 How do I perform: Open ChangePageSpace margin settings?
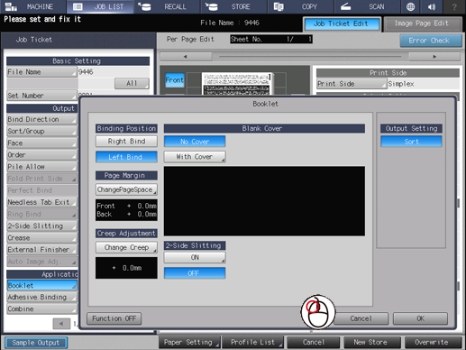click(x=126, y=189)
